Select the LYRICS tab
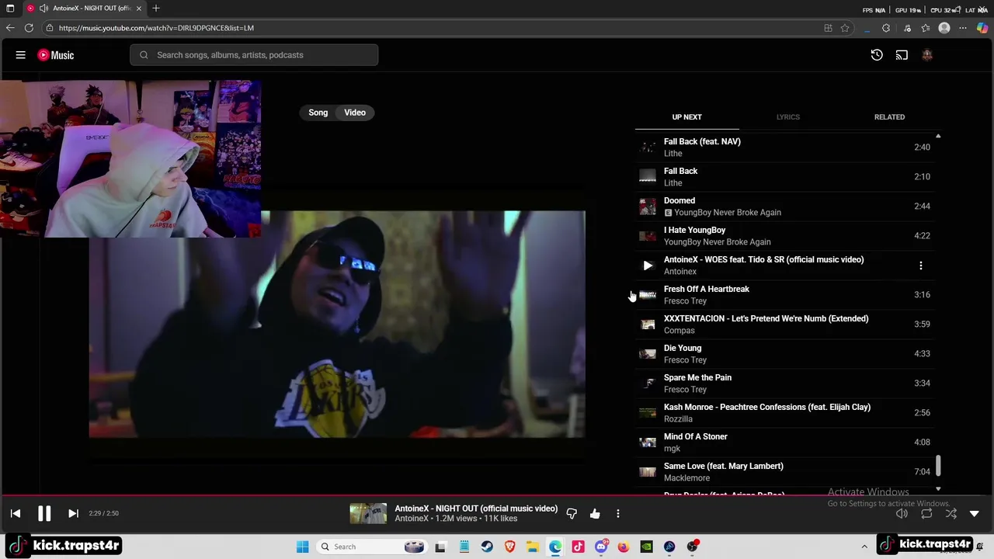 pyautogui.click(x=787, y=117)
